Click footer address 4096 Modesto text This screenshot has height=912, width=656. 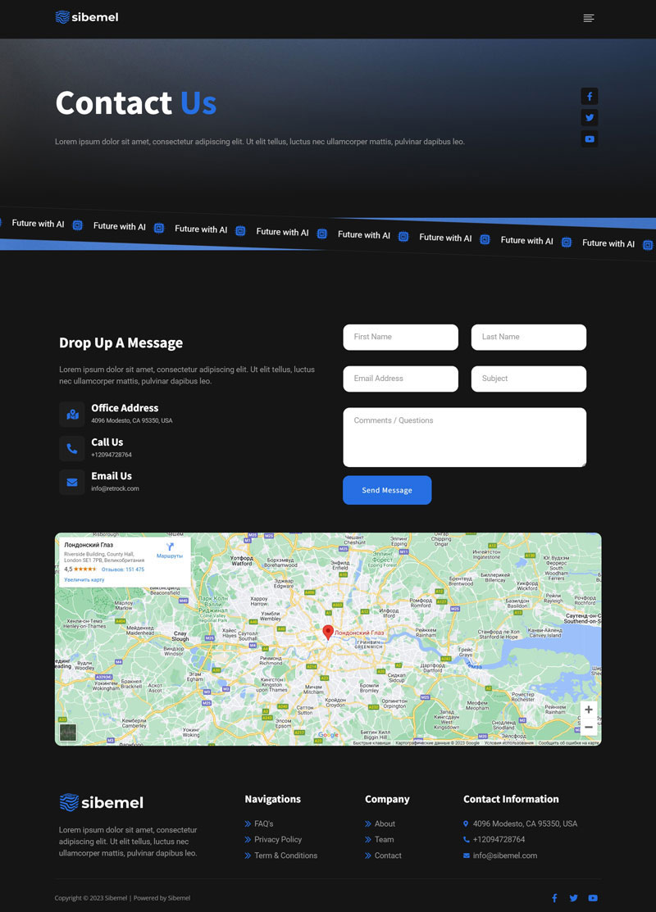[525, 824]
